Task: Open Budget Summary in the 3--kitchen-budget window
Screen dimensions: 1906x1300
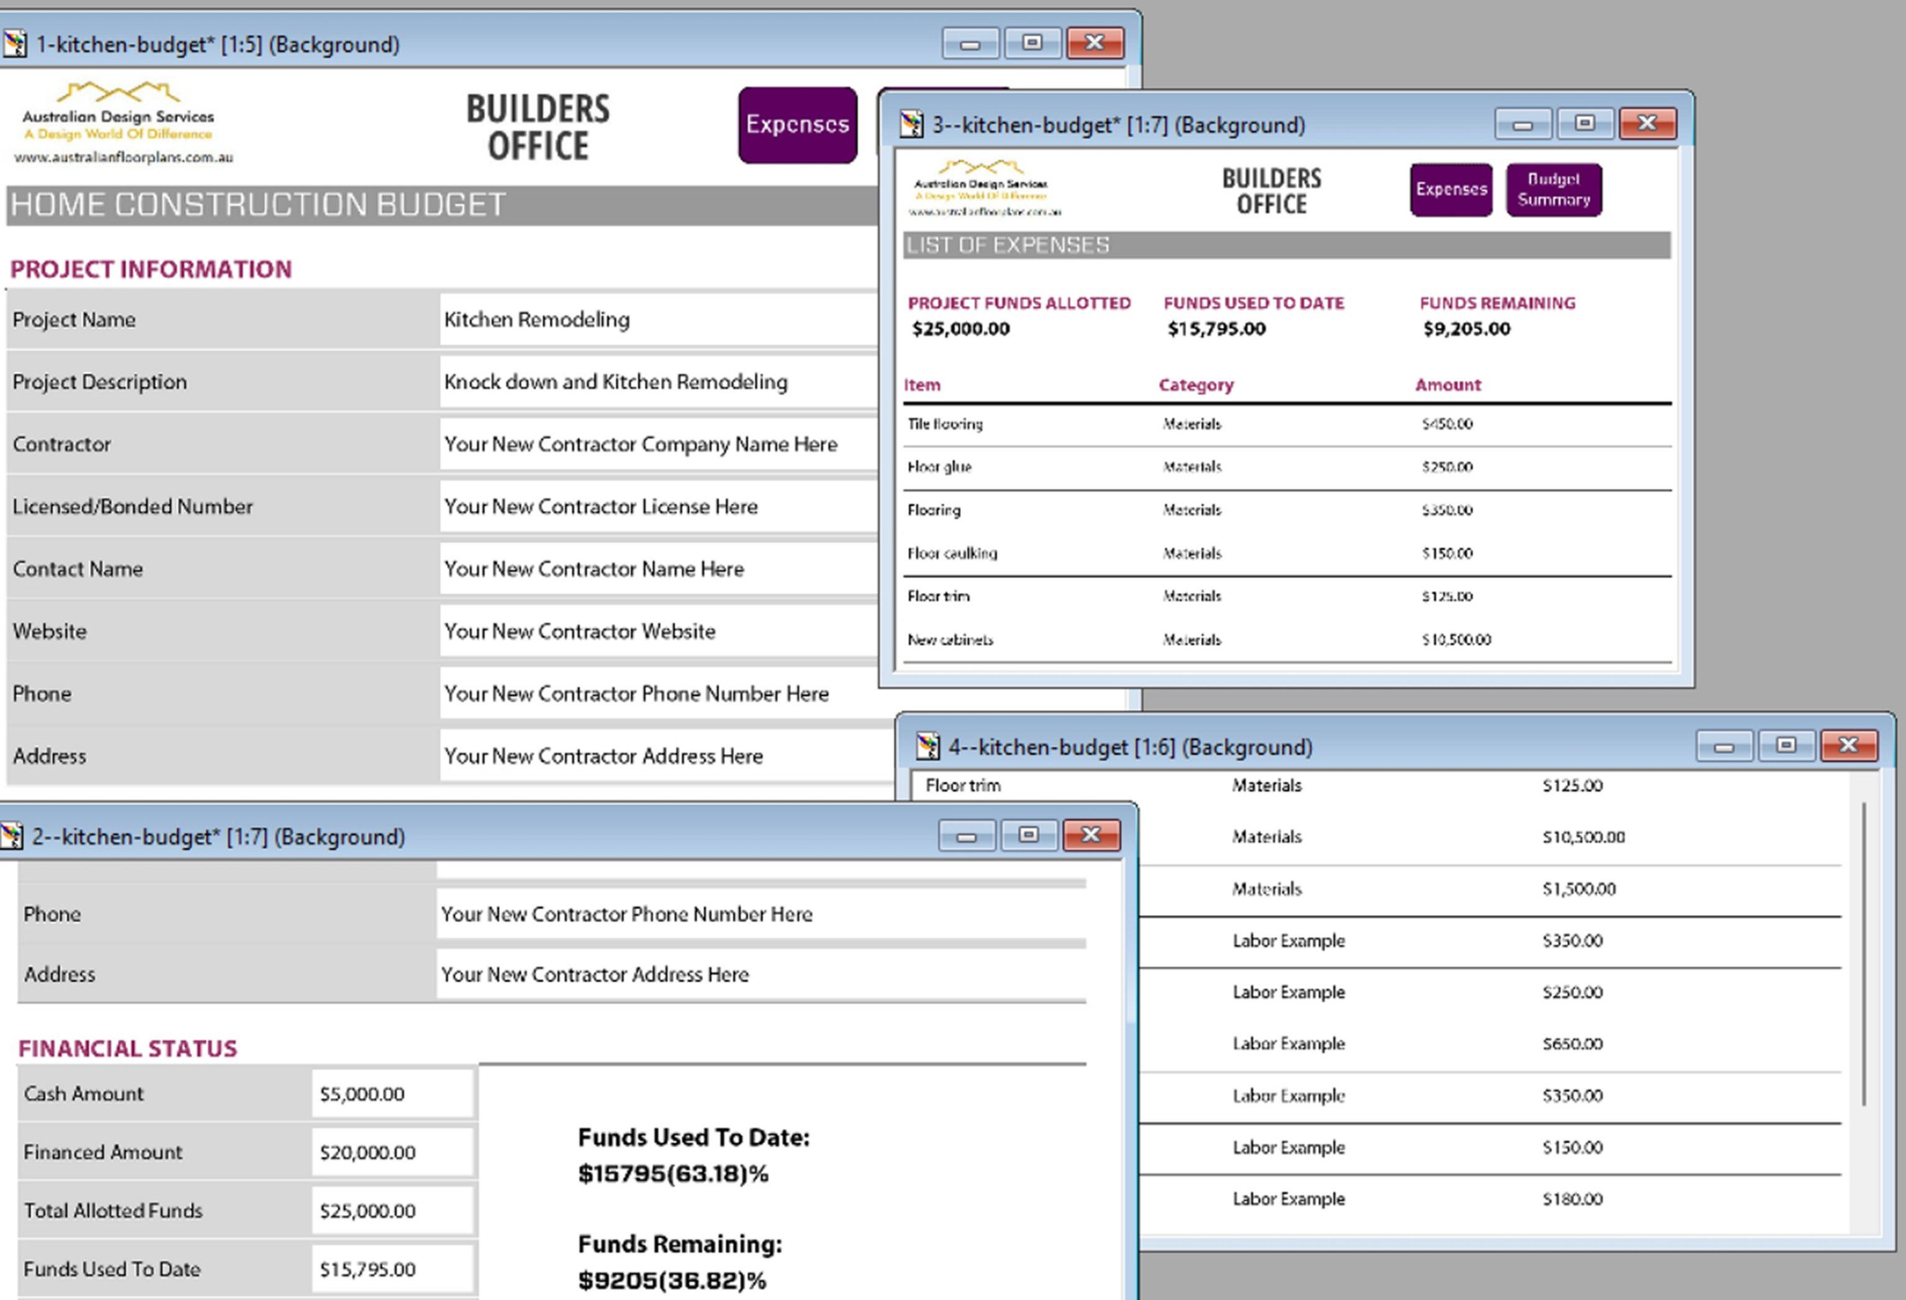Action: 1553,189
